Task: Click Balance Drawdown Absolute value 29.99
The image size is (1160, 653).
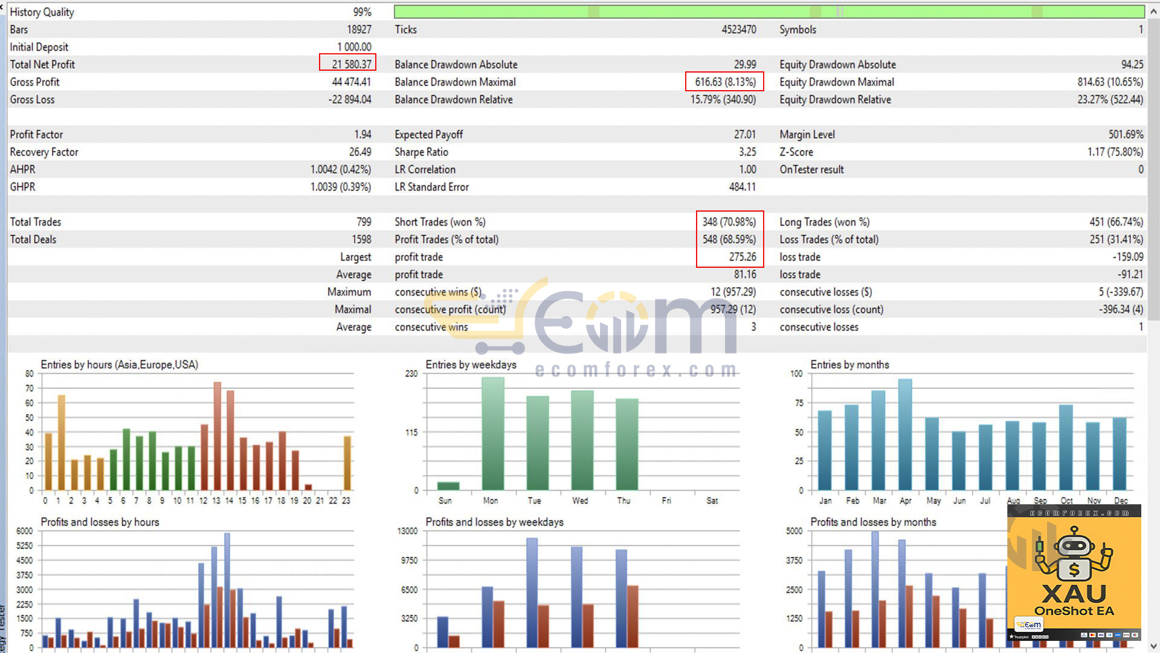Action: (744, 64)
